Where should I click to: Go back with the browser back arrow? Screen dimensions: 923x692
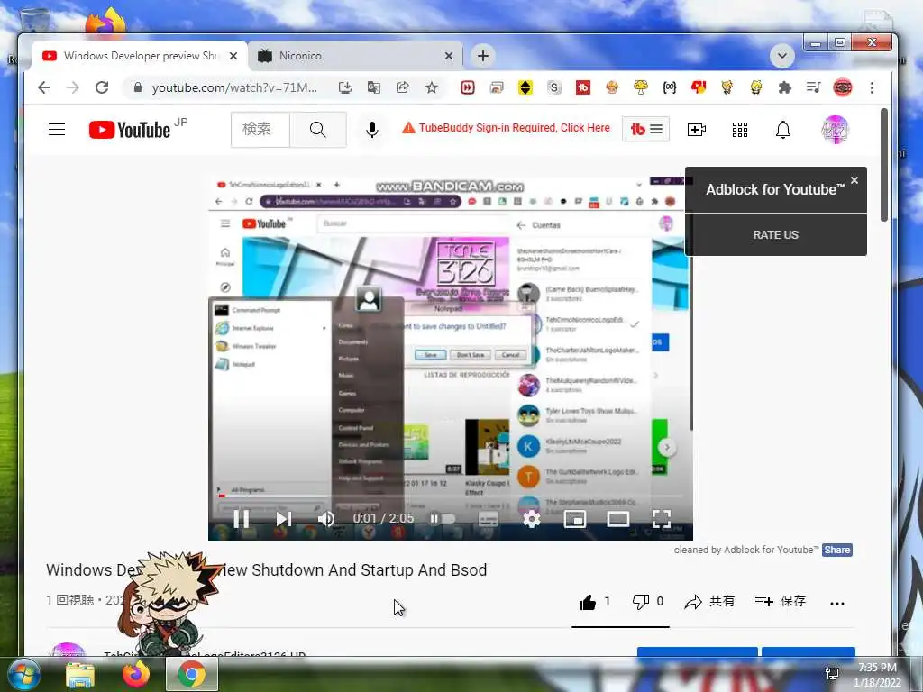[x=44, y=87]
